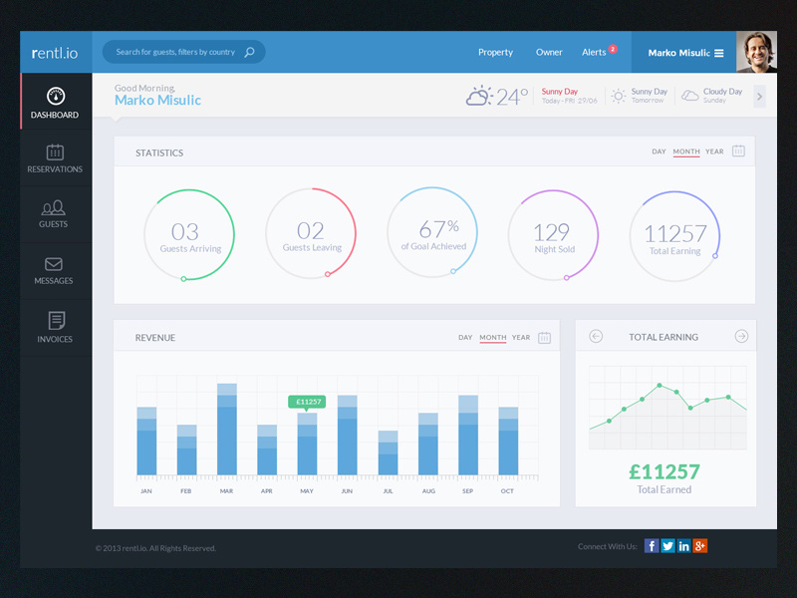The width and height of the screenshot is (797, 598).
Task: Click the 24° temperature reading
Action: tap(512, 97)
